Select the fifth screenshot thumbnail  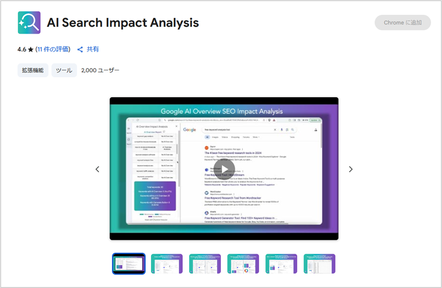point(281,264)
